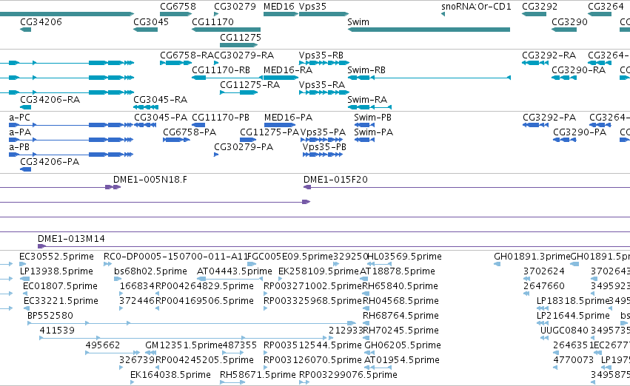Click the CG6758-RA transcript label

187,55
